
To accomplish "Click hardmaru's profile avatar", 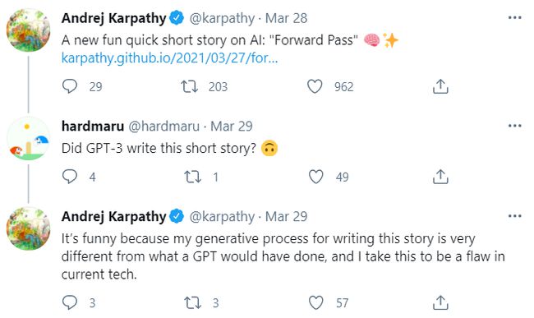I will pyautogui.click(x=28, y=139).
